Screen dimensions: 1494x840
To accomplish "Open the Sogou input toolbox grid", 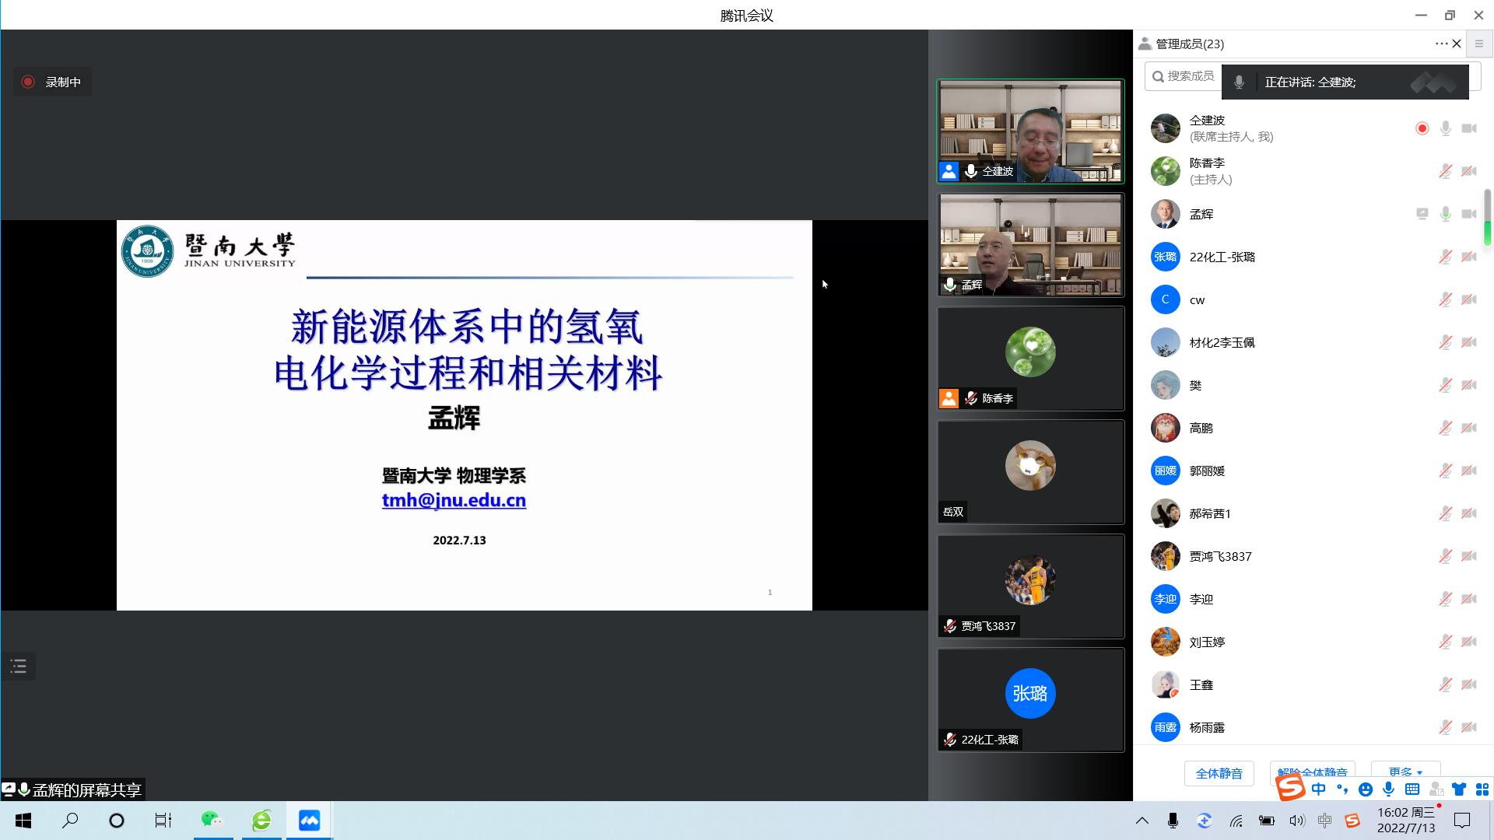I will 1482,789.
